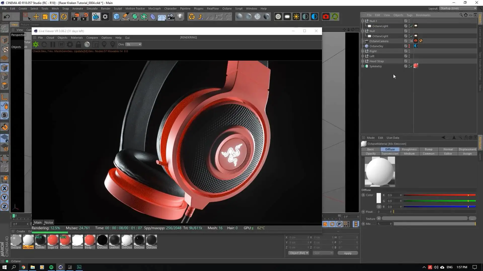Select the Move tool
The width and height of the screenshot is (483, 271).
click(36, 17)
